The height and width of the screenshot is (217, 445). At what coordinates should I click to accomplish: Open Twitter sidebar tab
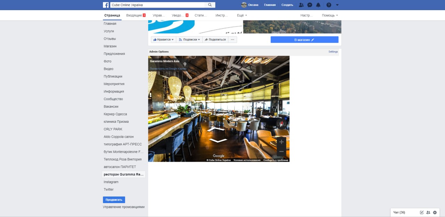click(x=108, y=190)
